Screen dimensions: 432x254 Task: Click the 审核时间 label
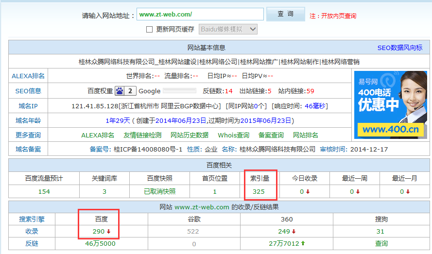(x=334, y=149)
